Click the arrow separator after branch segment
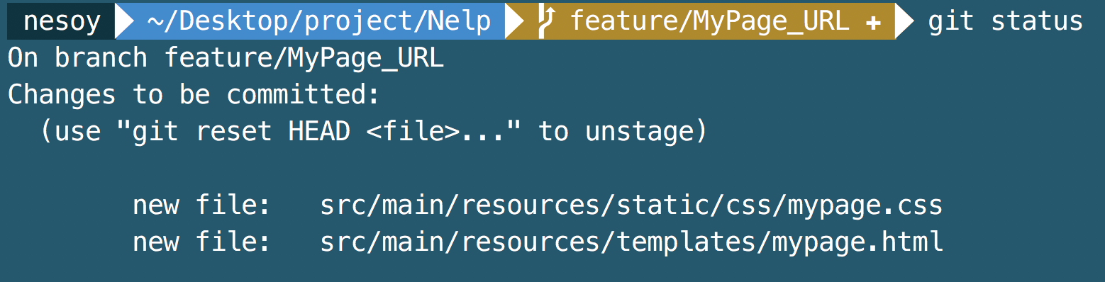Image resolution: width=1105 pixels, height=282 pixels. click(905, 21)
